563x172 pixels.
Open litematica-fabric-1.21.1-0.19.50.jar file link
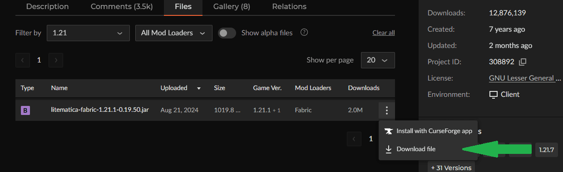[100, 110]
